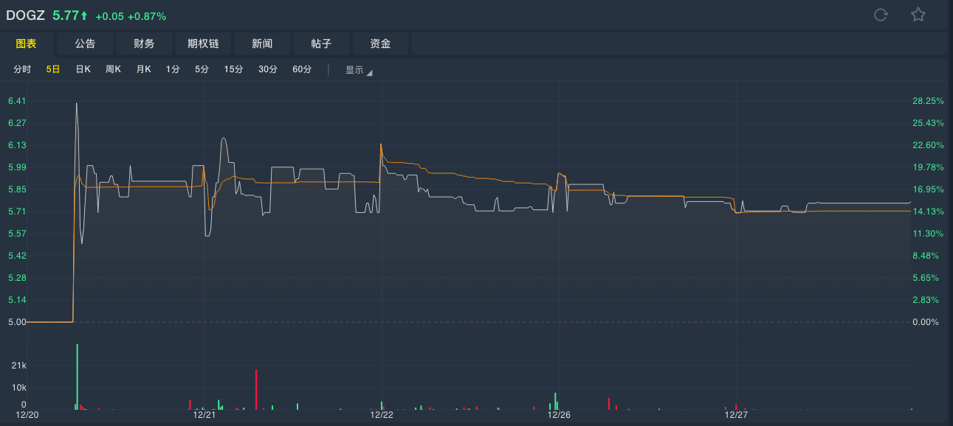Viewport: 953px width, 426px height.
Task: Click the 28.25% percent axis label
Action: pyautogui.click(x=929, y=101)
